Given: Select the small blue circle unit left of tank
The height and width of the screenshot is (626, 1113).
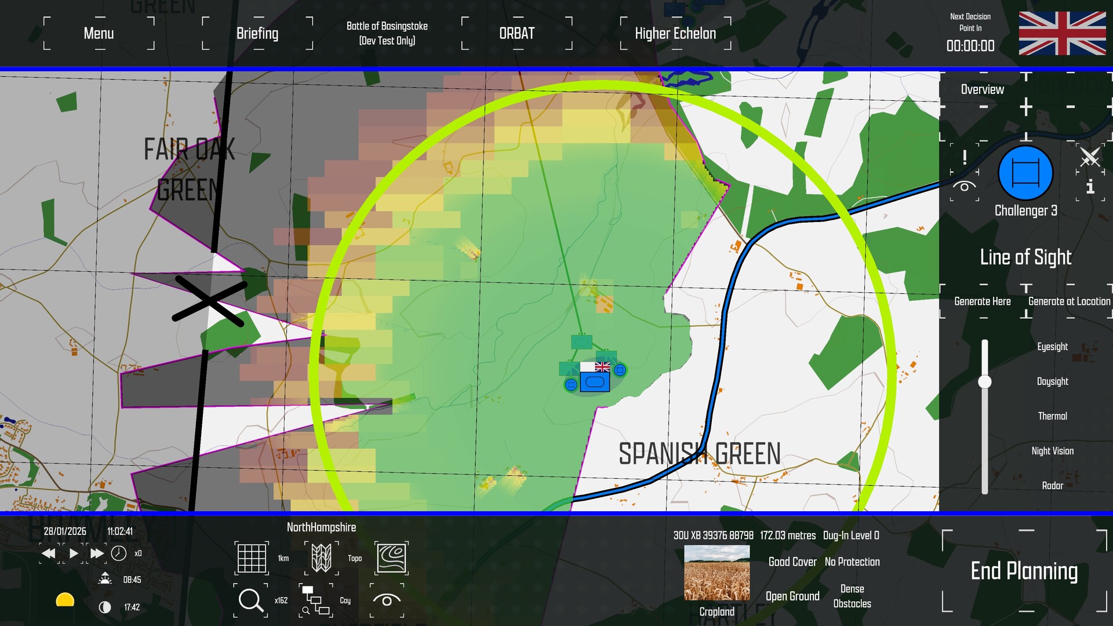Looking at the screenshot, I should pos(571,385).
